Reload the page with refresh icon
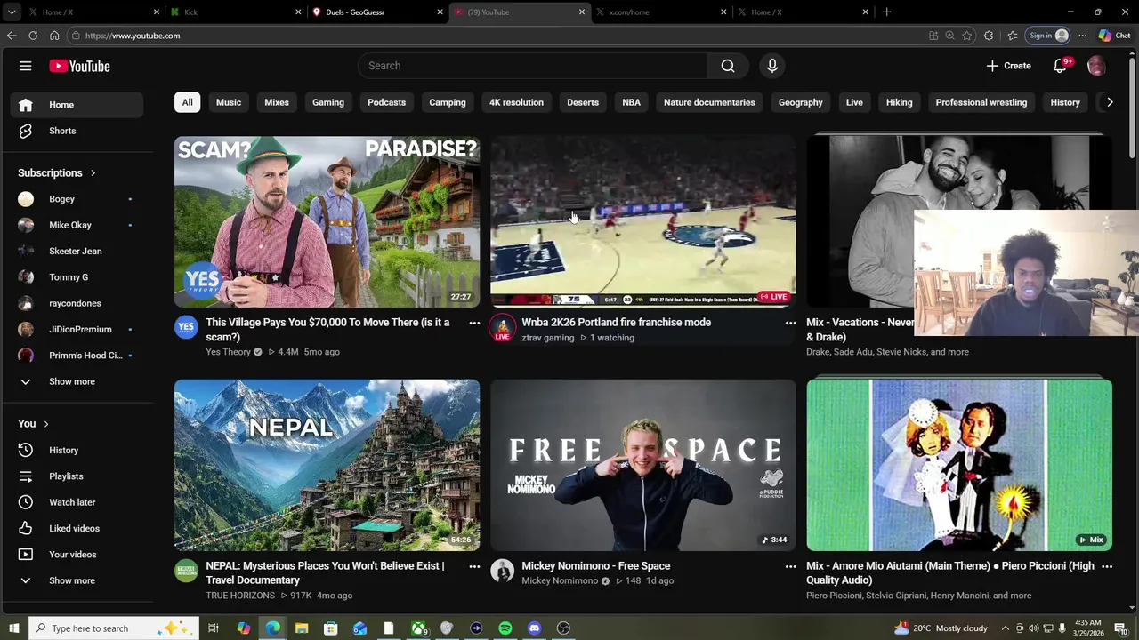 (x=33, y=36)
